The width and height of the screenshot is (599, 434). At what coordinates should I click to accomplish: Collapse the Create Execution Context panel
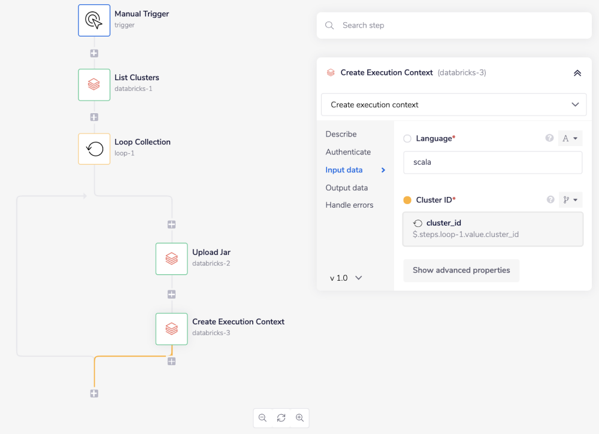point(577,72)
